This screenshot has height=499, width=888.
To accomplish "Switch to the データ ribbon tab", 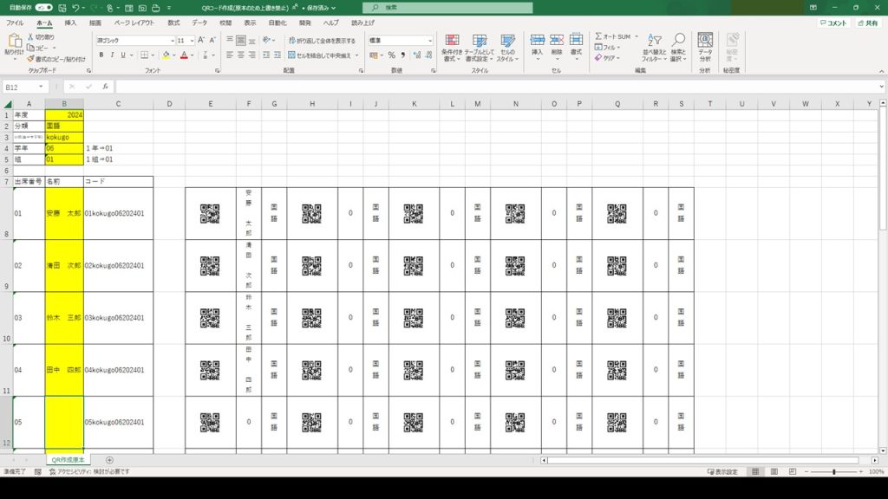I will 199,23.
